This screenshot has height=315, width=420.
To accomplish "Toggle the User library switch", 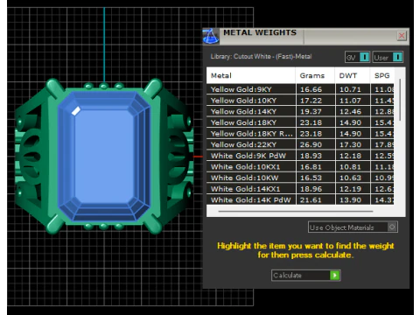I will pyautogui.click(x=397, y=57).
